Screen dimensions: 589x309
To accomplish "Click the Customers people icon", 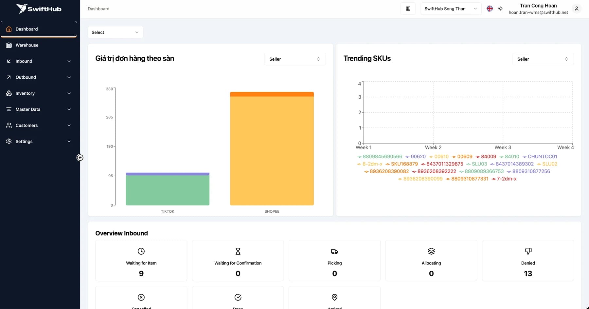I will click(x=9, y=126).
